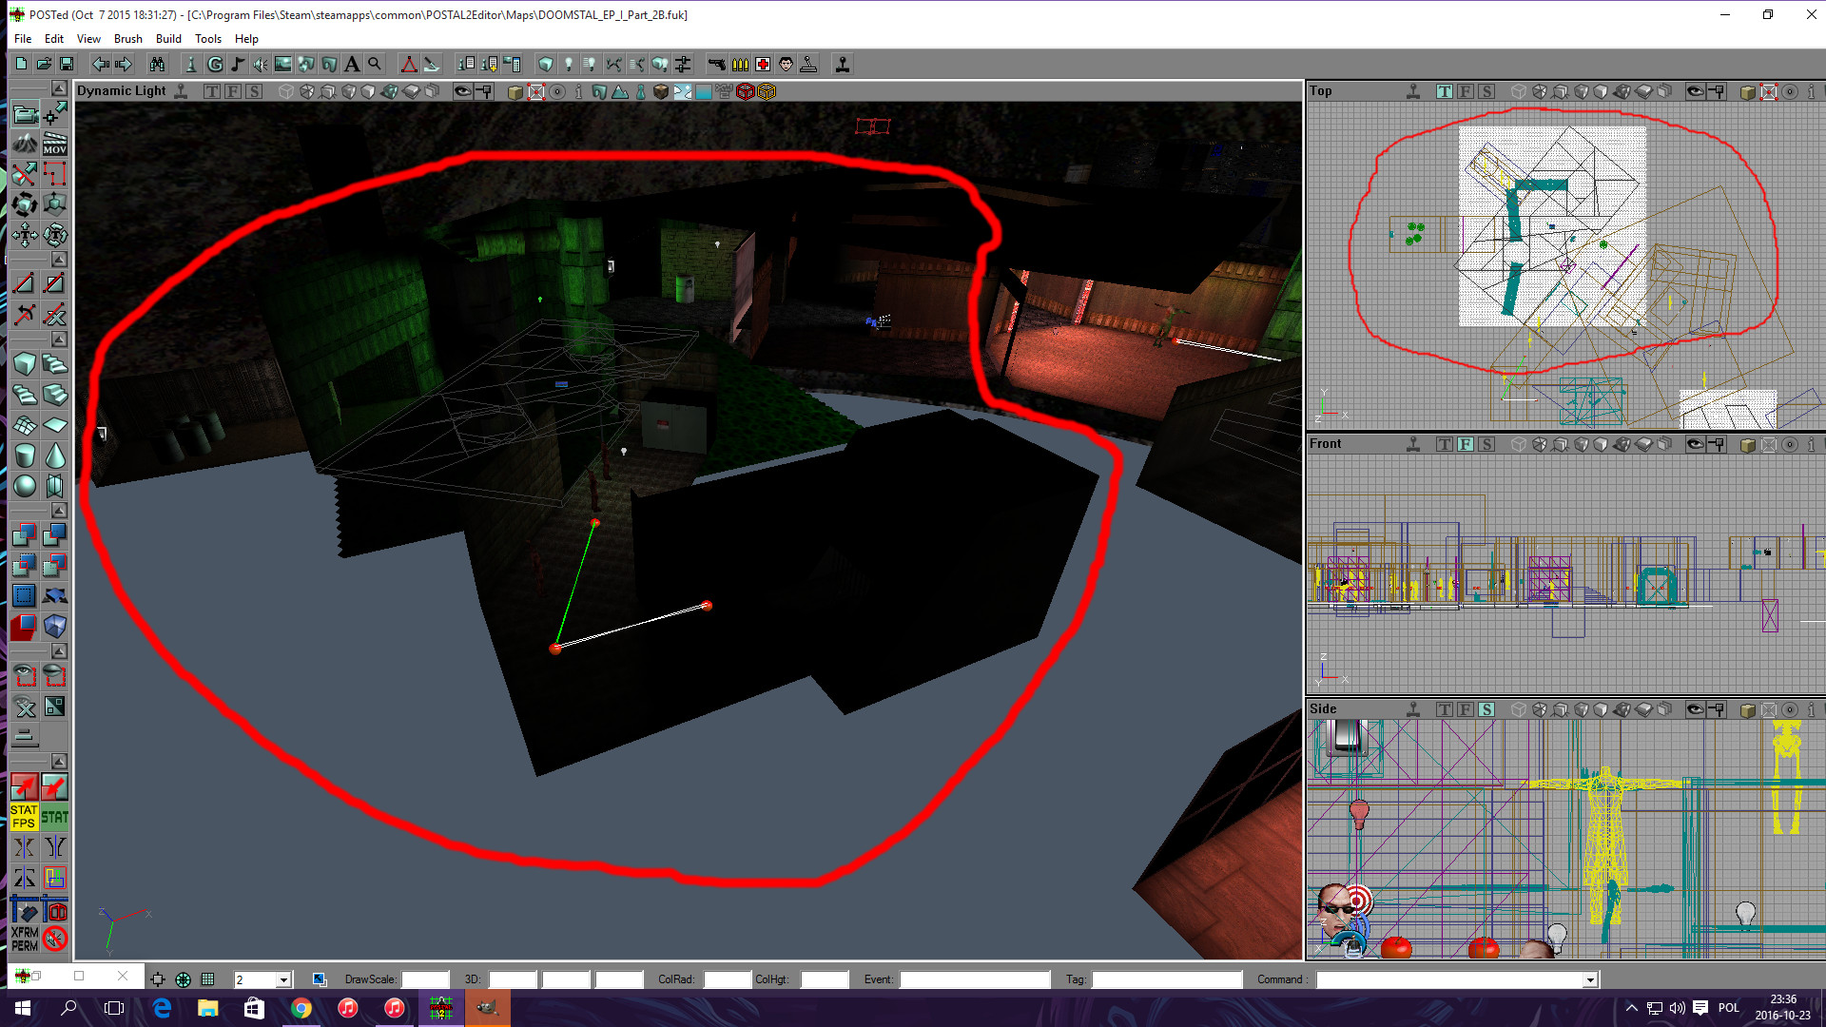Collapse the selection visibility section arrow

pos(59,651)
